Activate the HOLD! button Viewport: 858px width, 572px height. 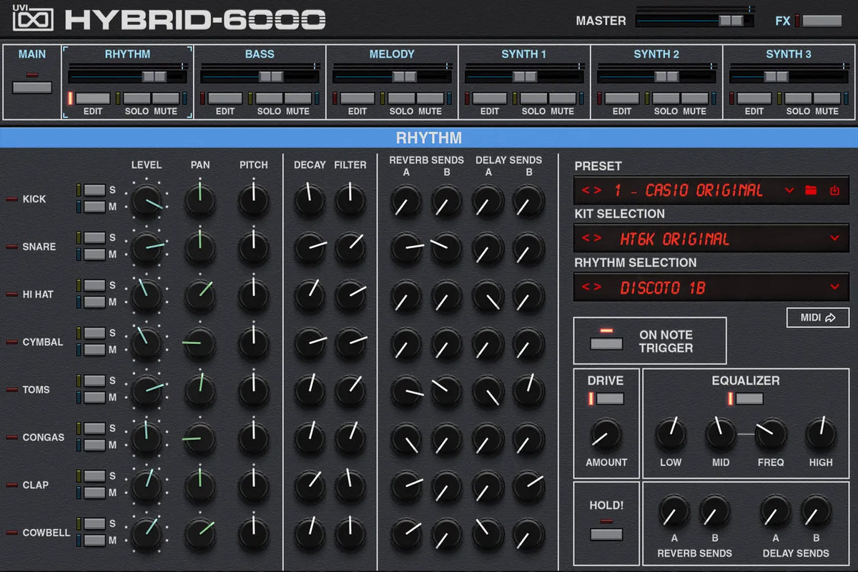[x=606, y=533]
